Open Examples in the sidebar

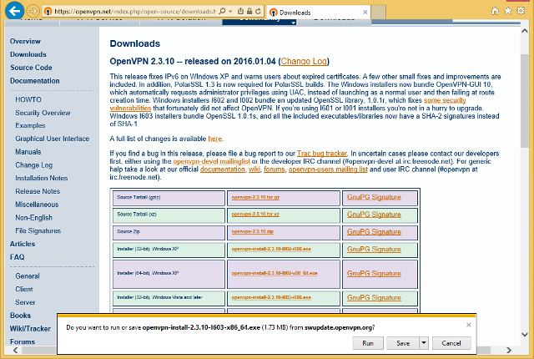point(30,126)
